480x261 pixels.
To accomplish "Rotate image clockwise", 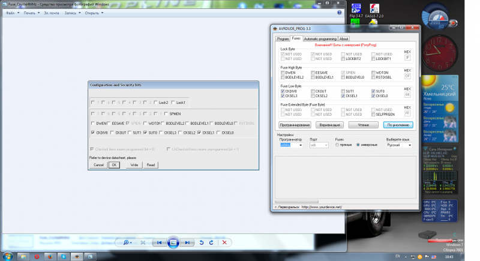I will (x=211, y=242).
